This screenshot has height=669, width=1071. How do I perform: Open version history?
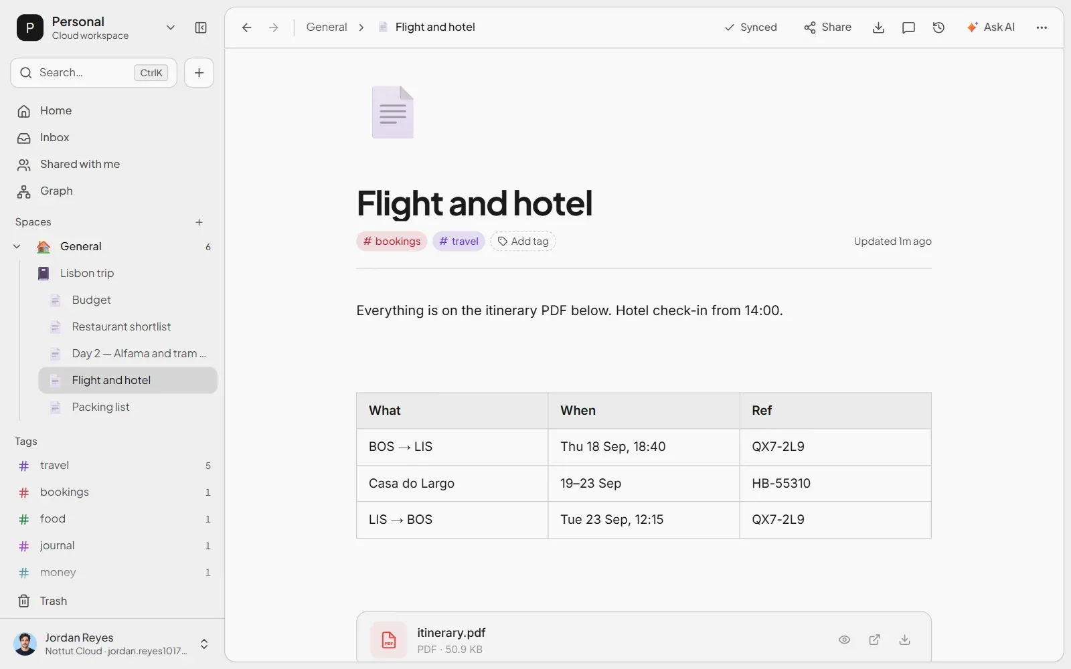point(938,27)
